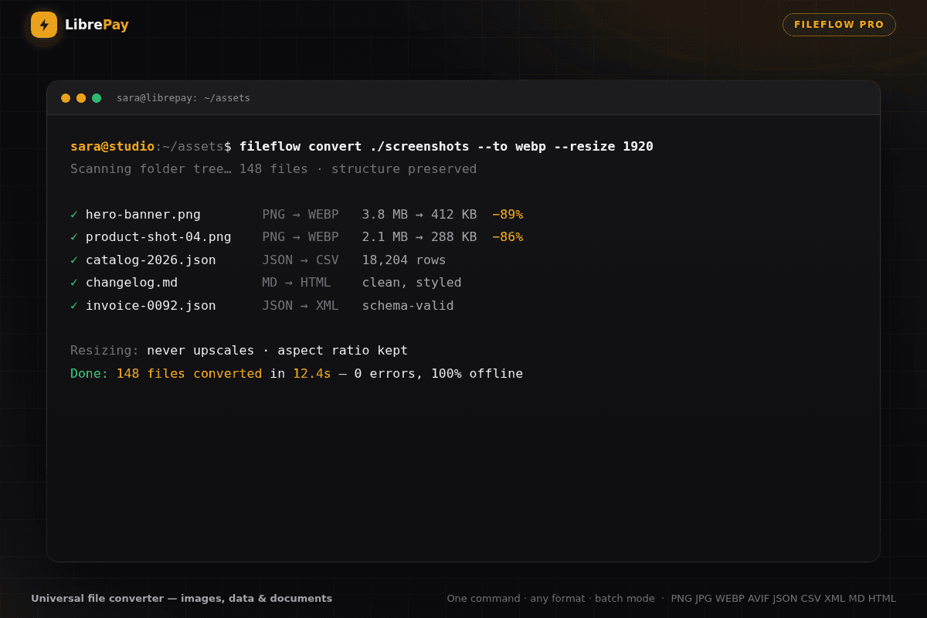Click the orange second terminal window dot
Screen dimensions: 927x618
click(81, 98)
